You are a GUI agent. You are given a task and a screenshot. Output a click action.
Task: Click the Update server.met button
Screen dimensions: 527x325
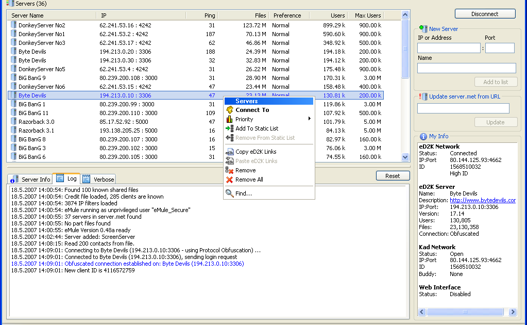click(x=496, y=122)
